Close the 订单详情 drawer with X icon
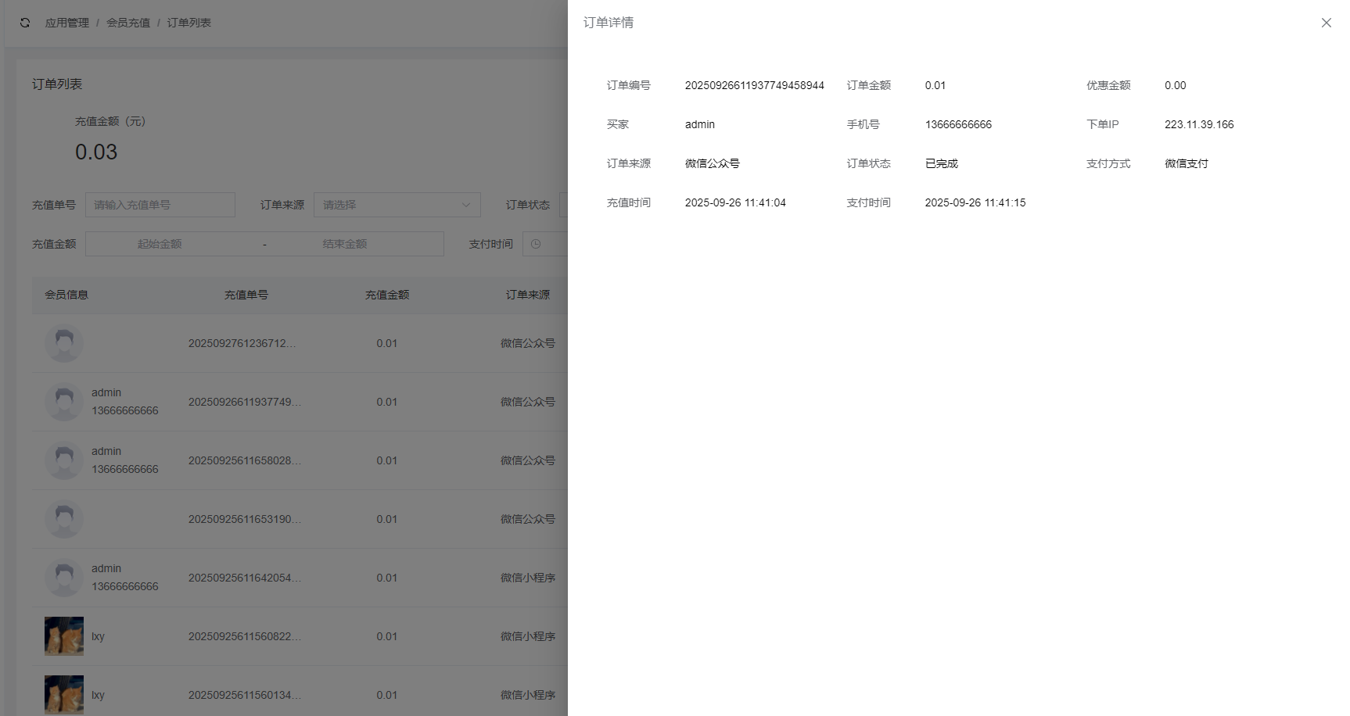Image resolution: width=1350 pixels, height=716 pixels. [1326, 23]
